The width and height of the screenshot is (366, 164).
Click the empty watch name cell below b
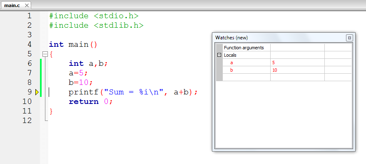pos(246,77)
